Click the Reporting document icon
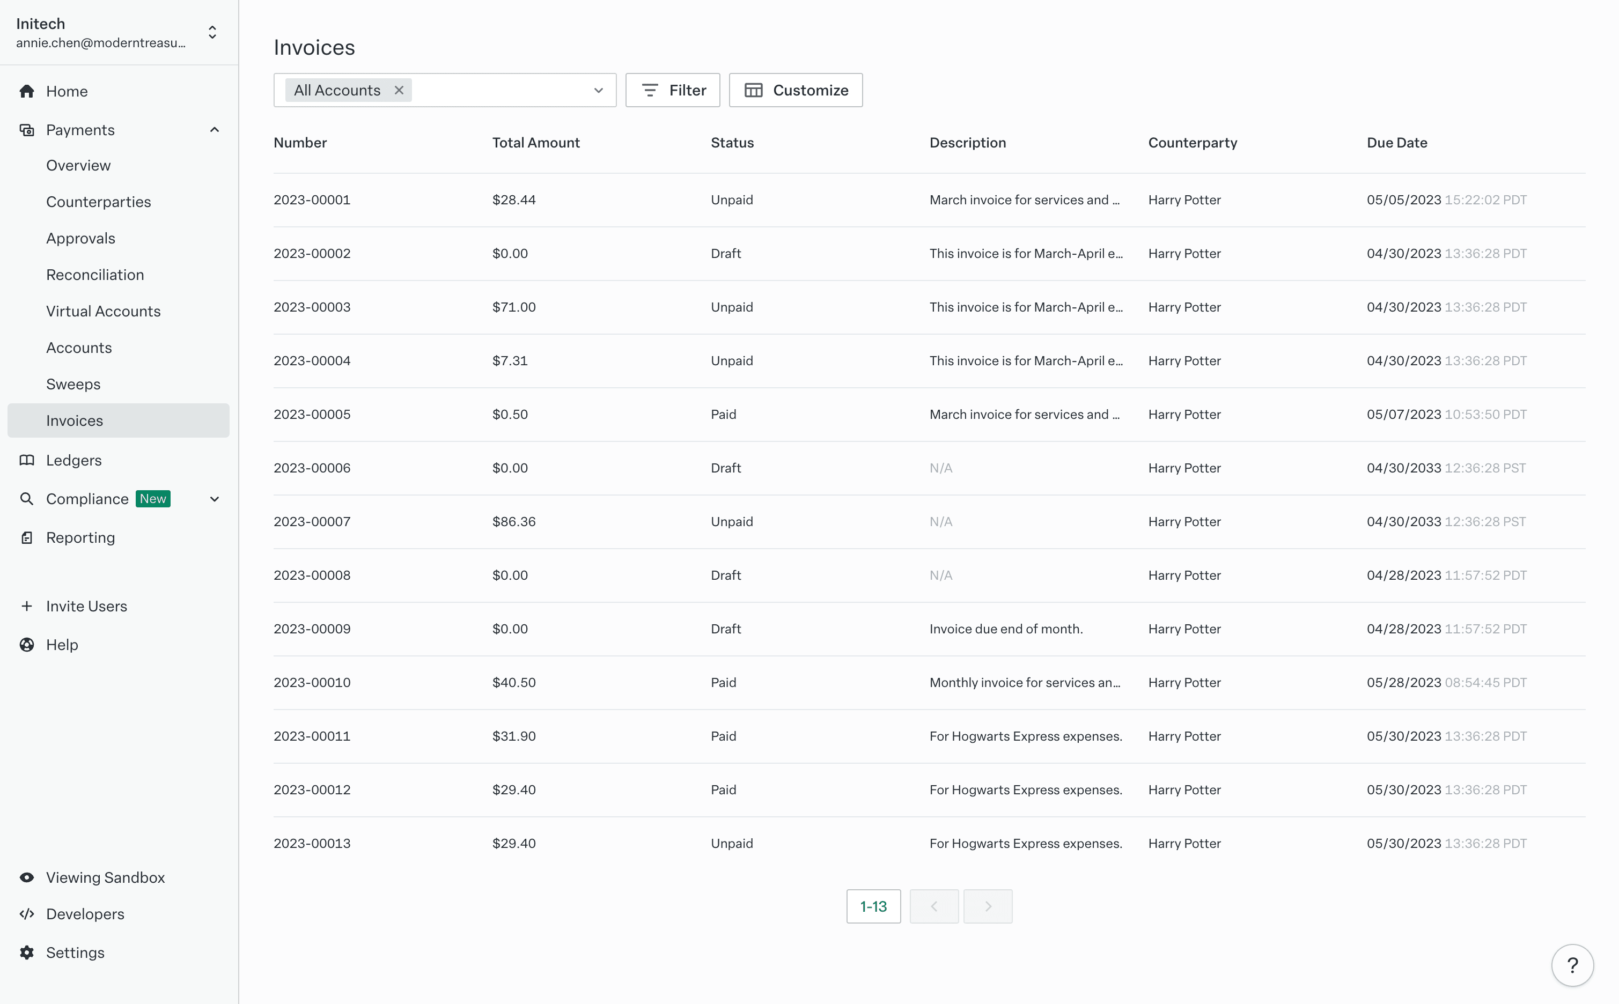Viewport: 1619px width, 1004px height. click(27, 537)
